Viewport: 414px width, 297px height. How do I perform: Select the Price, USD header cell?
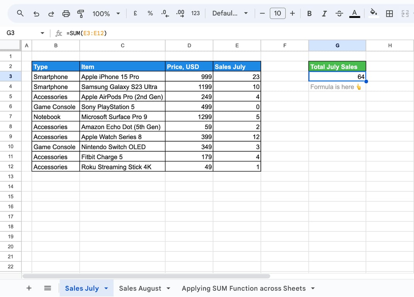coord(189,66)
